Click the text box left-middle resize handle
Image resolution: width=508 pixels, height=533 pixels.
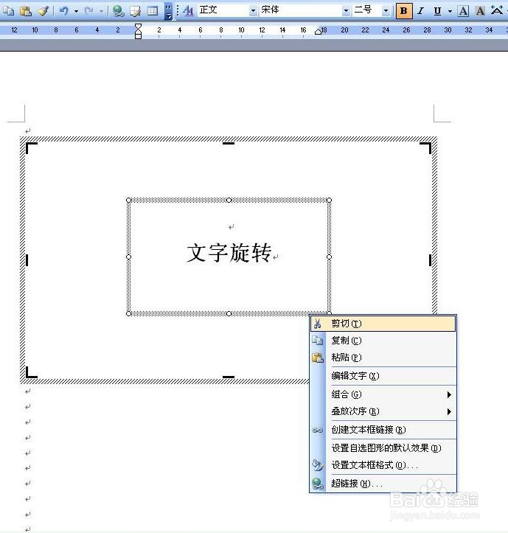128,257
